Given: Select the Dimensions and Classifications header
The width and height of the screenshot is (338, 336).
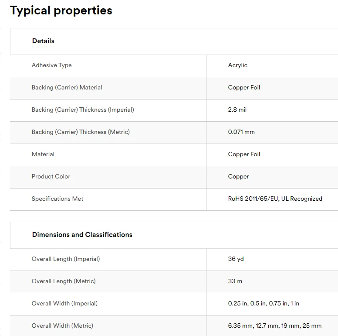Looking at the screenshot, I should [x=82, y=235].
